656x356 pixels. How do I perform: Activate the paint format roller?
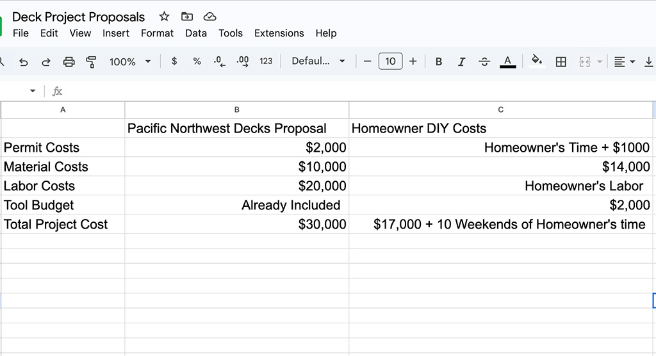pyautogui.click(x=91, y=62)
